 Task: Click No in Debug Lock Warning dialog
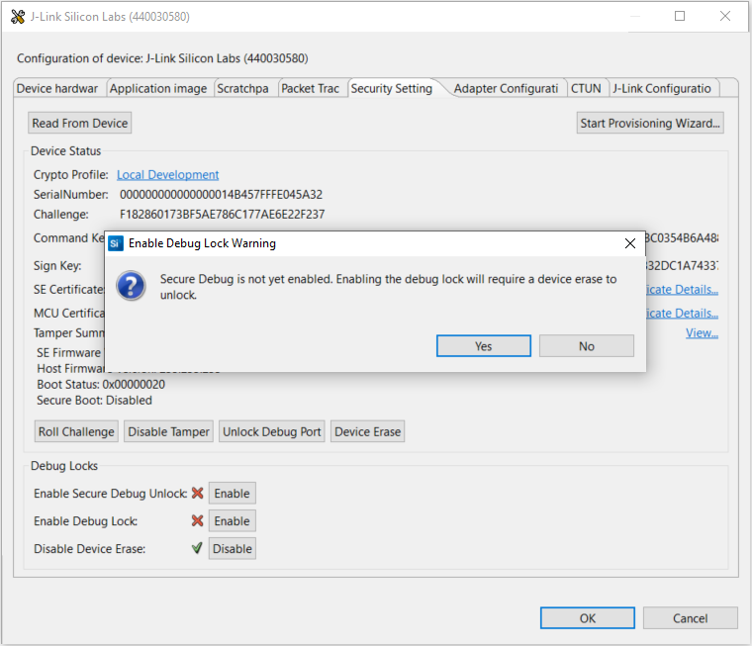pyautogui.click(x=587, y=346)
